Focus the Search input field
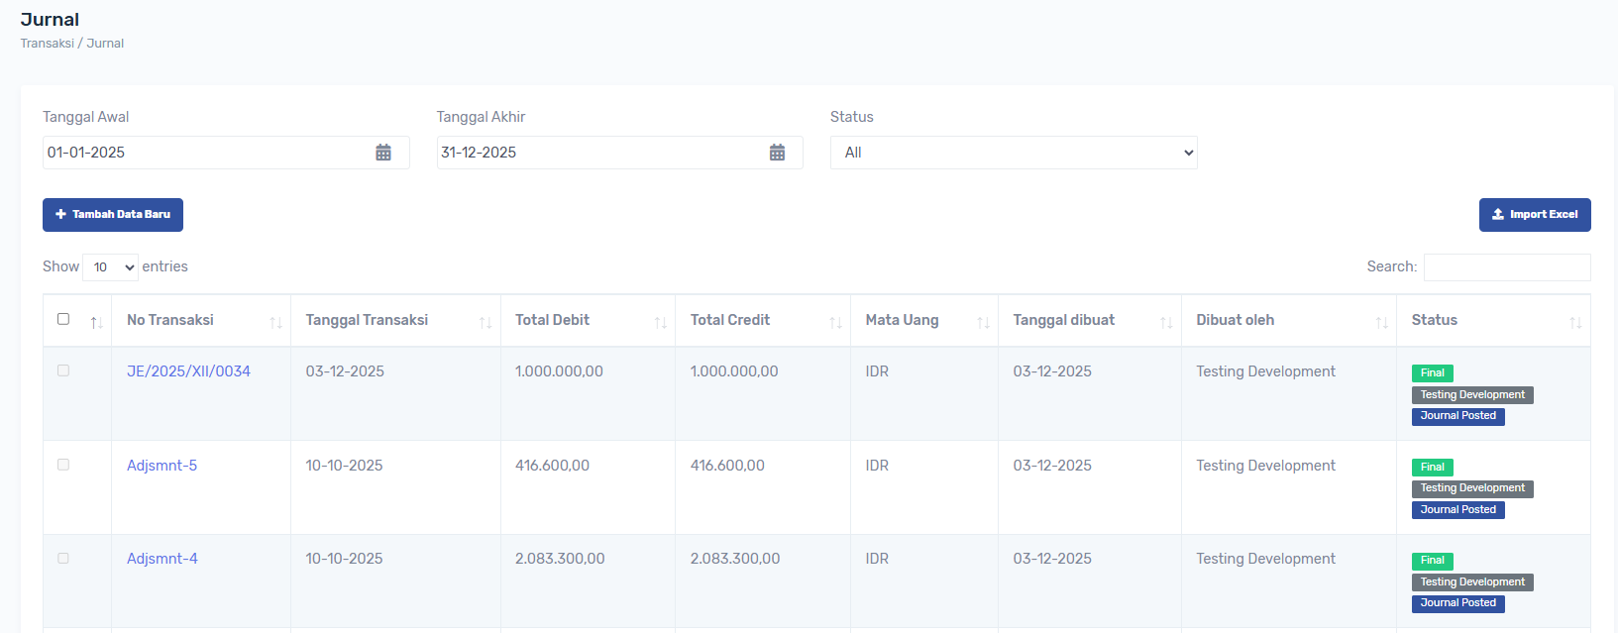This screenshot has height=633, width=1618. pyautogui.click(x=1506, y=267)
